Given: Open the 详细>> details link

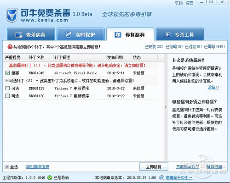Looking at the screenshot, I should (213, 88).
